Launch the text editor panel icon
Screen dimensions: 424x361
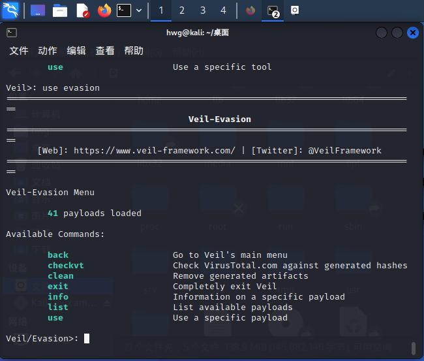pos(82,10)
